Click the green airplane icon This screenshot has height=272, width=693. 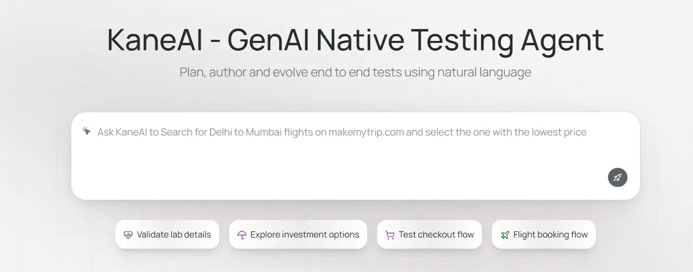pyautogui.click(x=505, y=235)
